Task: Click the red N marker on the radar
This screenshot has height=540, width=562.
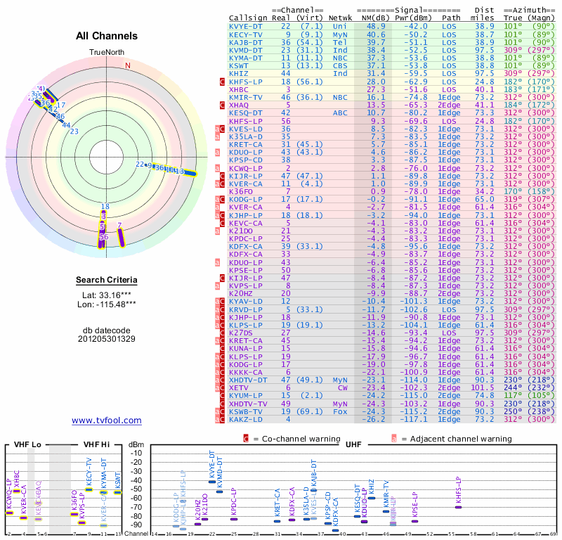Action: coord(128,66)
